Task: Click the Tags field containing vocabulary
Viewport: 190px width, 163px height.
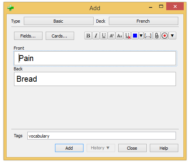Action: click(101, 136)
